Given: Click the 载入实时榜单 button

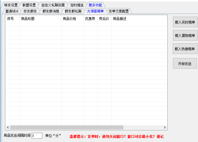Looking at the screenshot, I should pyautogui.click(x=185, y=22).
